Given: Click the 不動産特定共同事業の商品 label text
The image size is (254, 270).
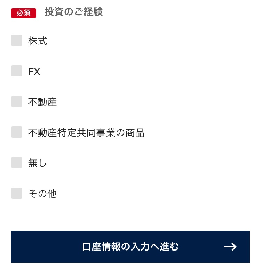Looking at the screenshot, I should point(86,133).
